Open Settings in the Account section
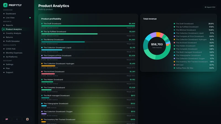The height and width of the screenshot is (124, 221). (x=17, y=64)
